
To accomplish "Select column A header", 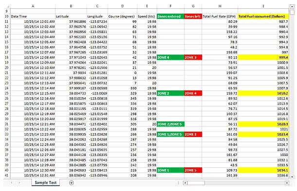I will pyautogui.click(x=33, y=6).
